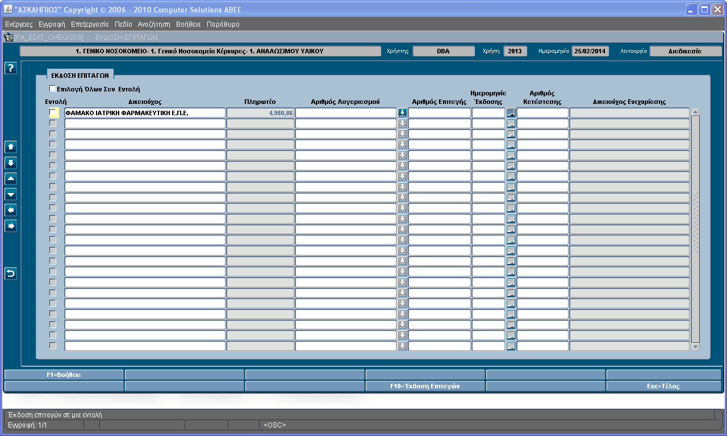Click the cheque grid scrollbar up arrow
Viewport: 727px width, 436px height.
point(696,112)
